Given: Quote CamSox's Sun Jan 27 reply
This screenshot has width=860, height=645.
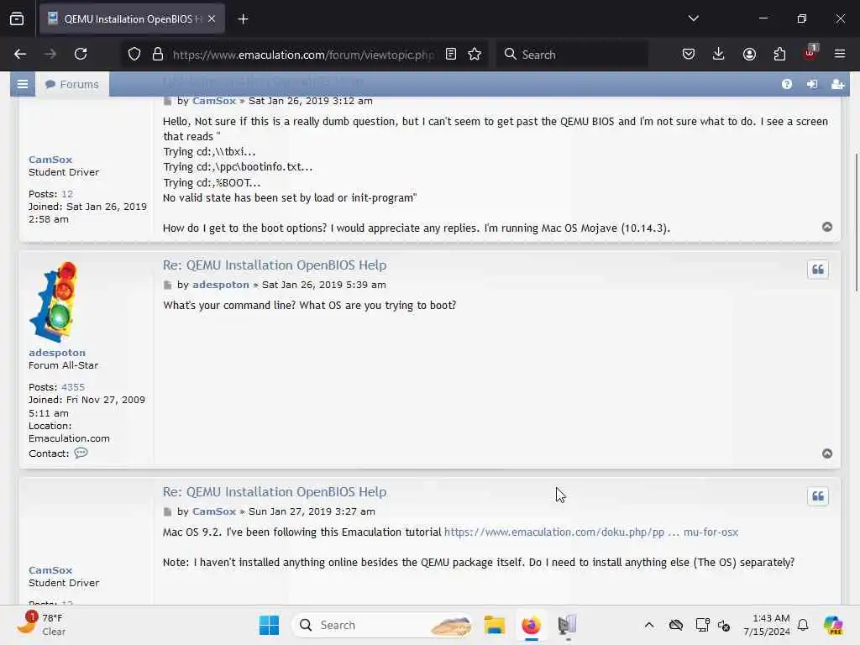Looking at the screenshot, I should pyautogui.click(x=818, y=496).
